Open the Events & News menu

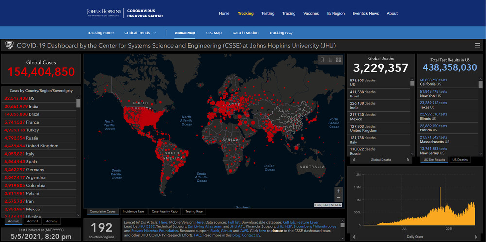365,13
